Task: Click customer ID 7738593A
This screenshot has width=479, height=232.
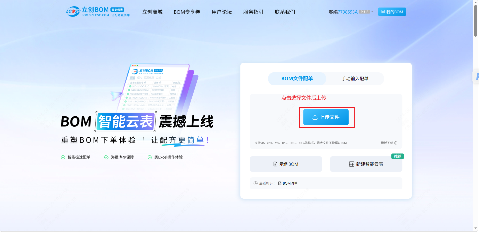Action: coord(348,12)
